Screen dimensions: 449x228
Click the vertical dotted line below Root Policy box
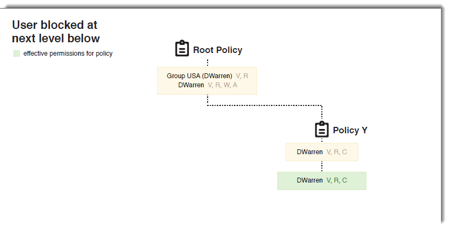click(x=208, y=100)
